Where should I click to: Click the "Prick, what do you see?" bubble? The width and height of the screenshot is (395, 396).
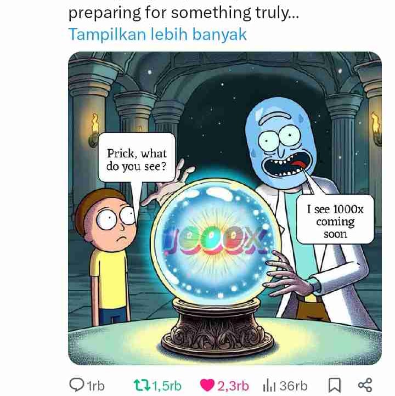(137, 157)
